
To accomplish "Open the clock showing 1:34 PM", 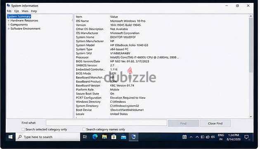I will [234, 137].
